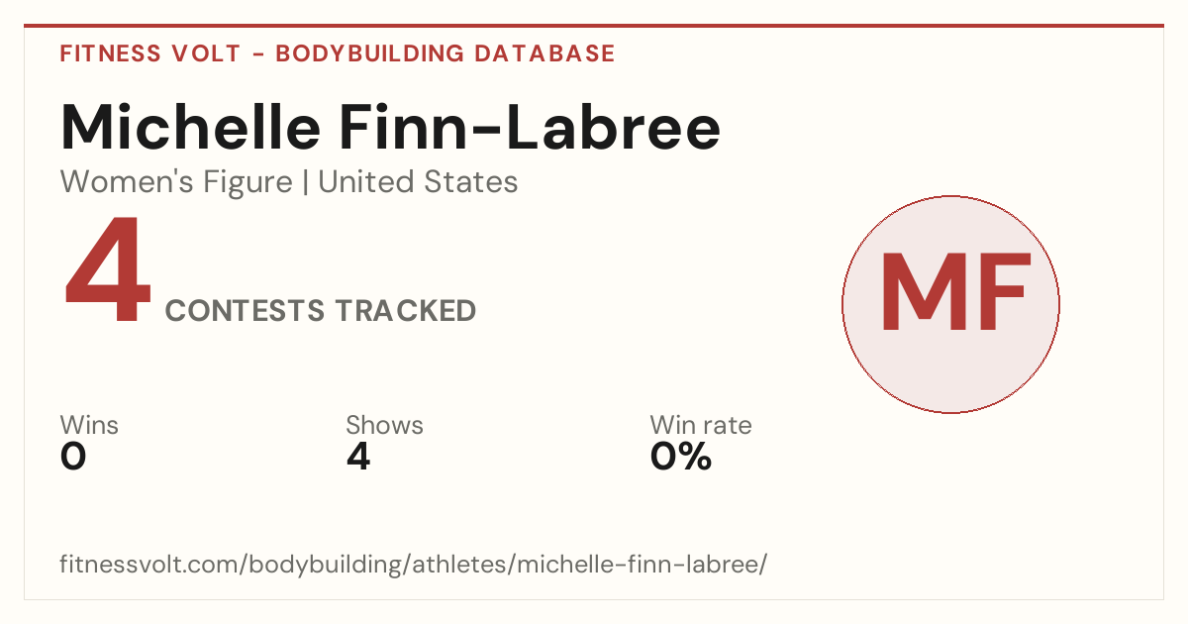Click the word DATABASE in header
The width and height of the screenshot is (1188, 624).
click(544, 53)
